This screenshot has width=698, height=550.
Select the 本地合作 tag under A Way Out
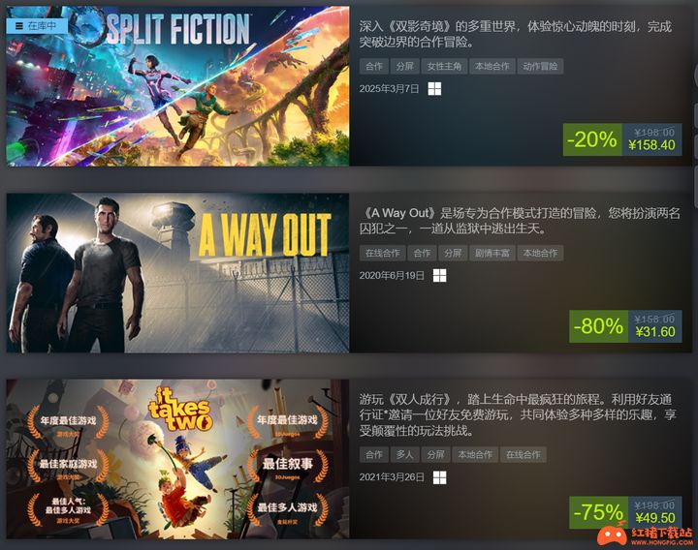[540, 253]
